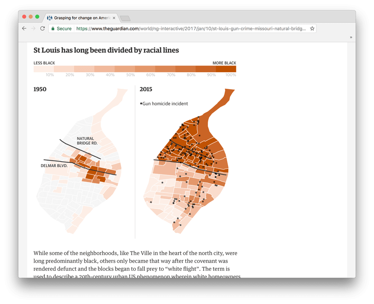Click the LESS BLACK legend label
The height and width of the screenshot is (304, 374).
tap(44, 63)
